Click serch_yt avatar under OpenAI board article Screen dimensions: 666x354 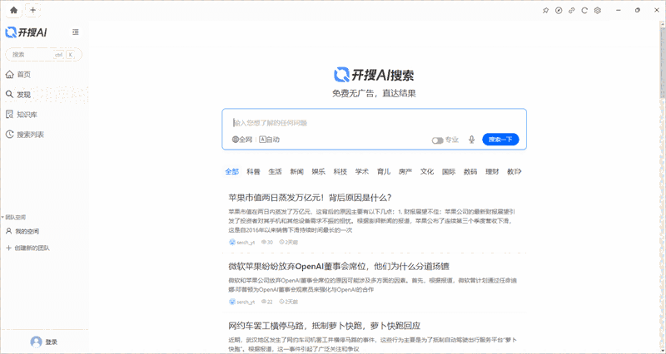pos(232,302)
